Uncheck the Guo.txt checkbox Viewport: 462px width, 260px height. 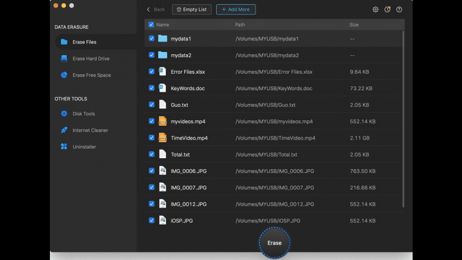151,104
